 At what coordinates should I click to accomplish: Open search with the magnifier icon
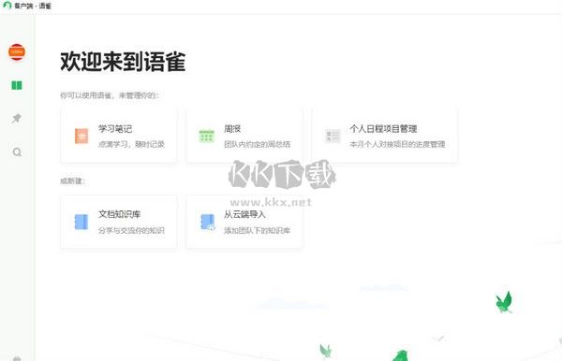[x=17, y=152]
